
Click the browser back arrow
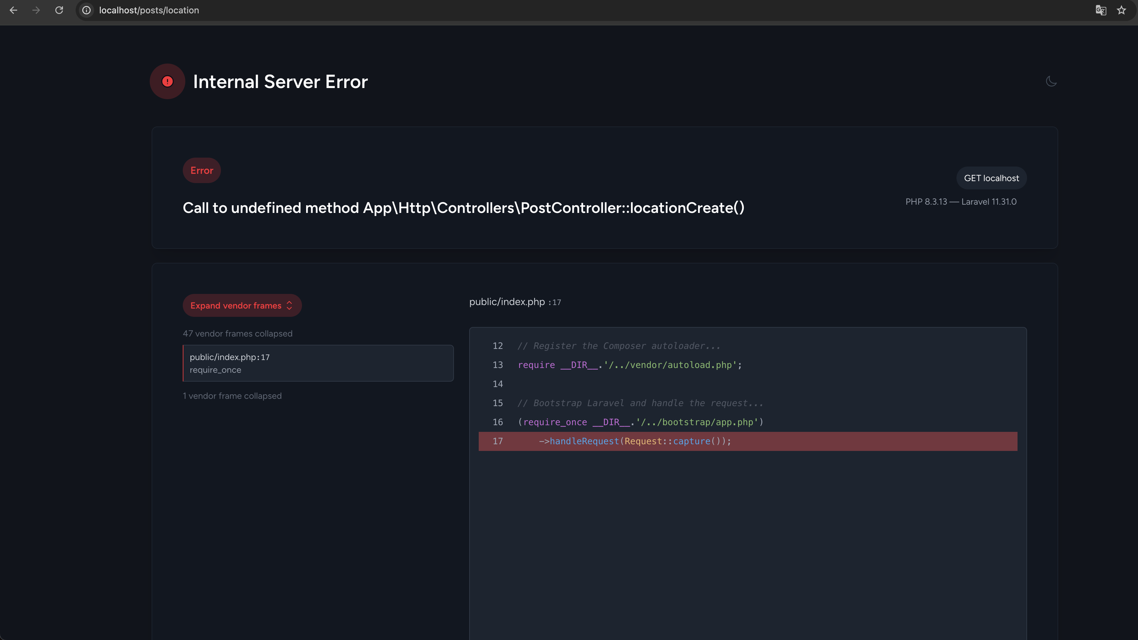click(x=13, y=10)
